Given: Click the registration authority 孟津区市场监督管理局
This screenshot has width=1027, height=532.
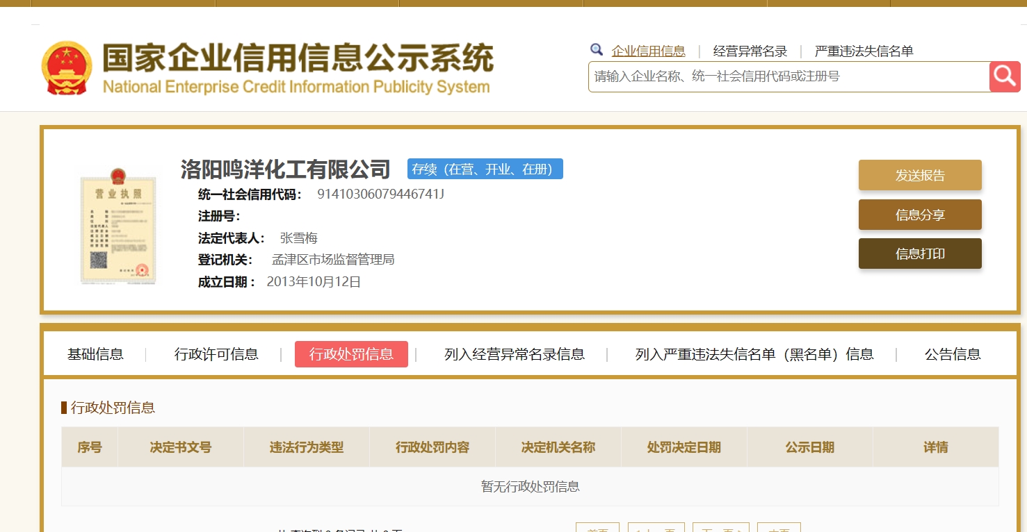Looking at the screenshot, I should (333, 260).
